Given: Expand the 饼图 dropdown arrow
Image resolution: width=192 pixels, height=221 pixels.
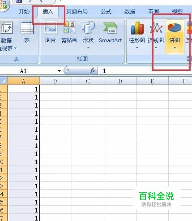Looking at the screenshot, I should coord(175,48).
